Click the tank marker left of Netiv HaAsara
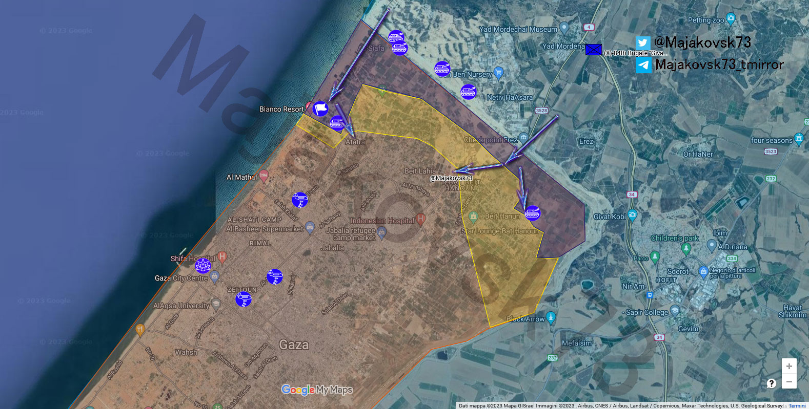Screen dimensions: 809x409 point(468,92)
